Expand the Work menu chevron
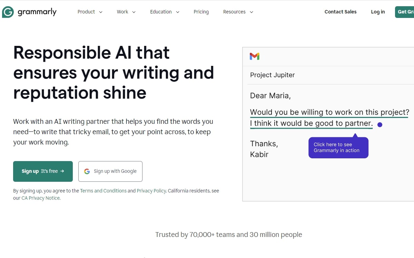 click(134, 12)
